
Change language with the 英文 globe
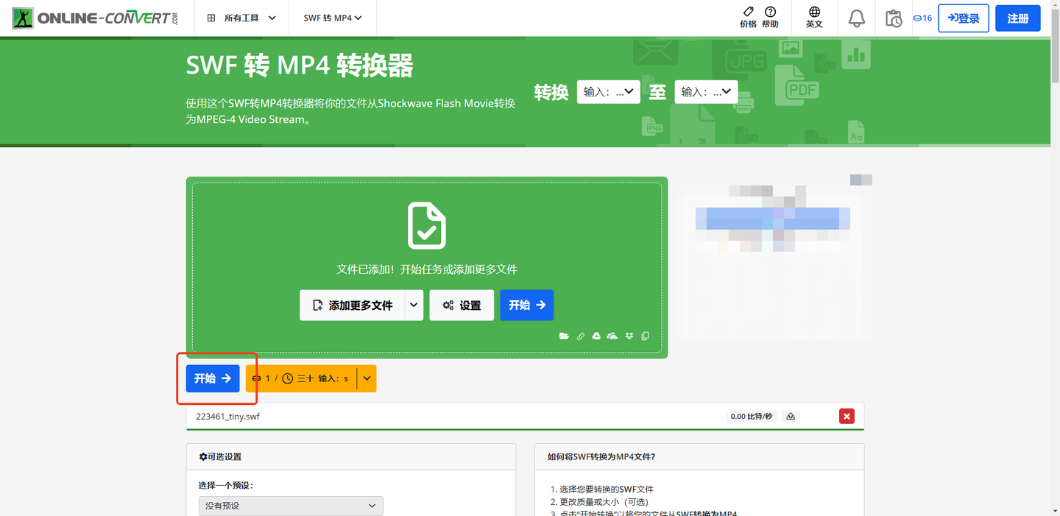[814, 17]
